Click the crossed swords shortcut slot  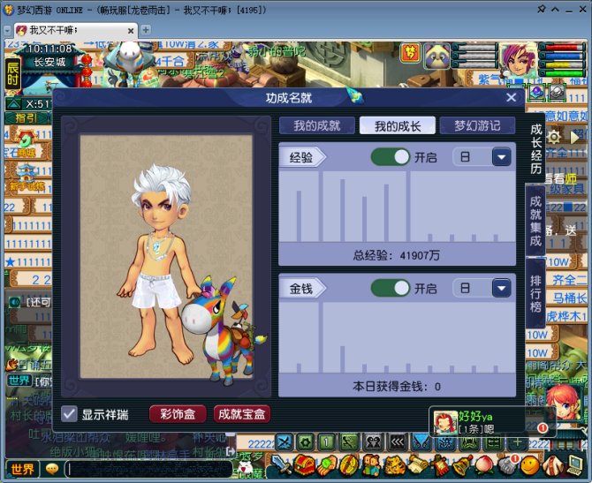click(x=285, y=441)
